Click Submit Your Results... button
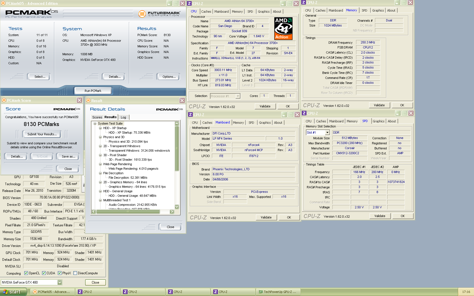Image resolution: width=474 pixels, height=296 pixels. 42,134
